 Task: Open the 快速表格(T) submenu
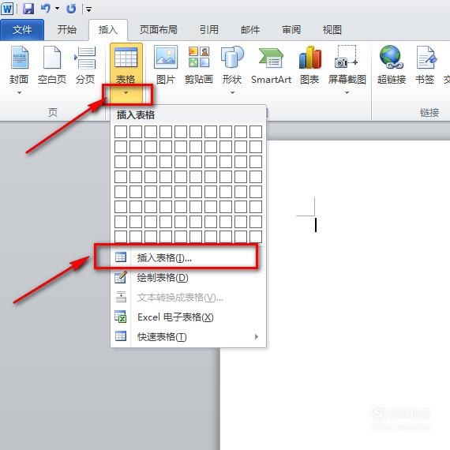click(x=189, y=336)
